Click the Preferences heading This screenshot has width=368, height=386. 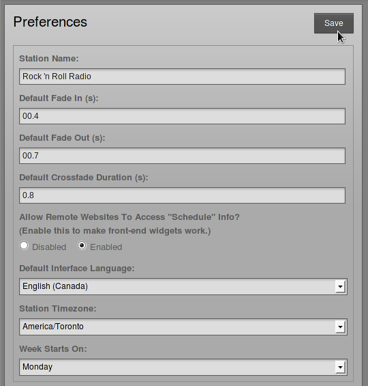[x=50, y=22]
